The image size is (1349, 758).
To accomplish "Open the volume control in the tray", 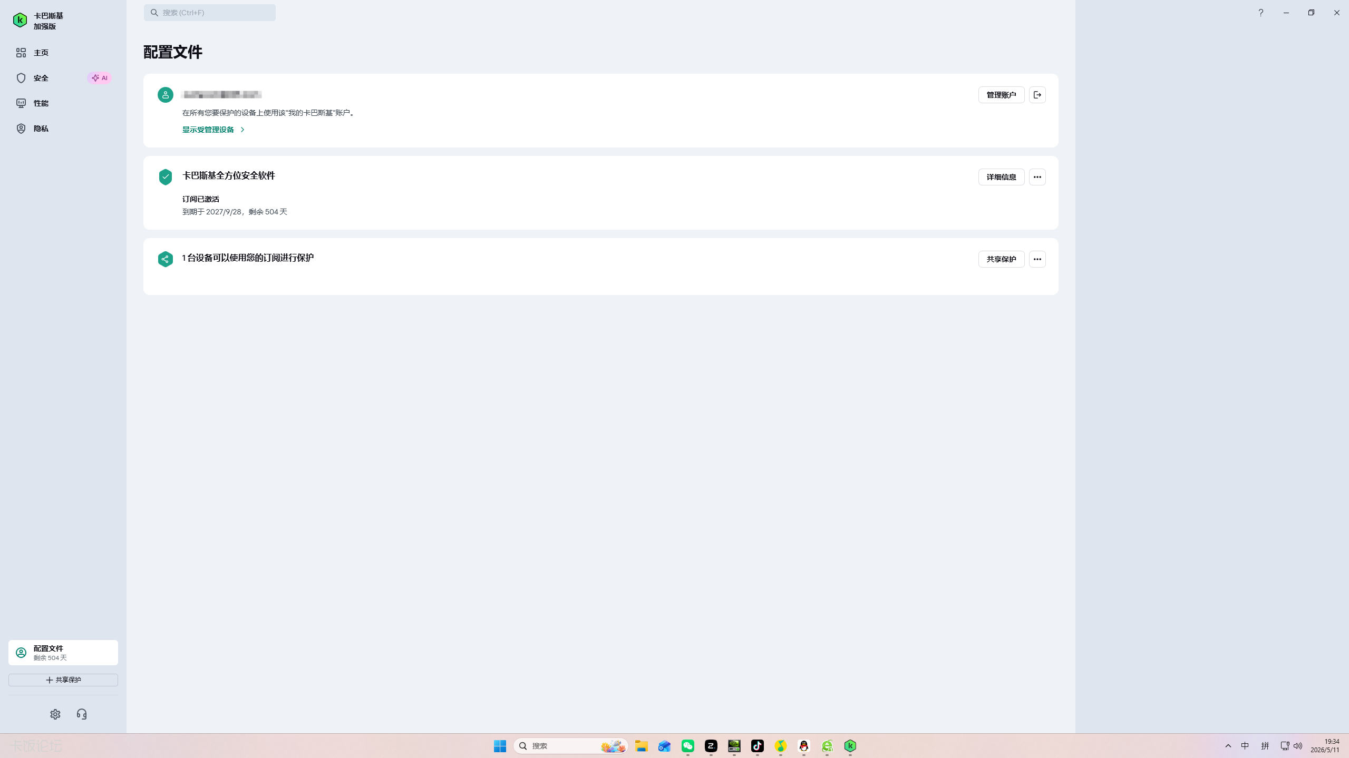I will [x=1298, y=746].
